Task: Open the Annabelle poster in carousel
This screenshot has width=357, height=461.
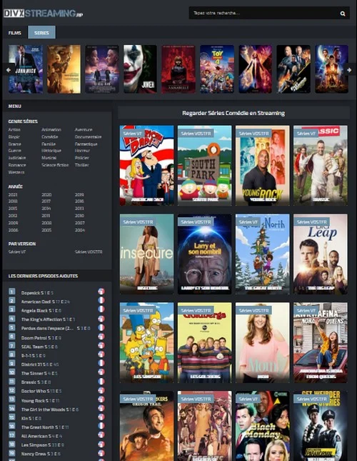Action: pyautogui.click(x=178, y=69)
